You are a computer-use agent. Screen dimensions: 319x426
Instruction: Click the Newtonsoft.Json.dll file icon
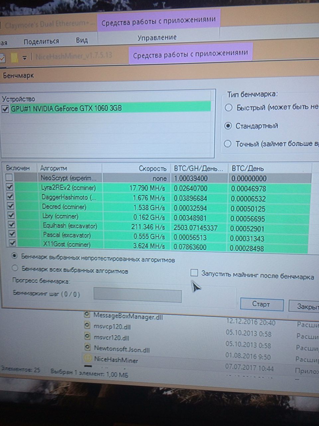click(87, 348)
